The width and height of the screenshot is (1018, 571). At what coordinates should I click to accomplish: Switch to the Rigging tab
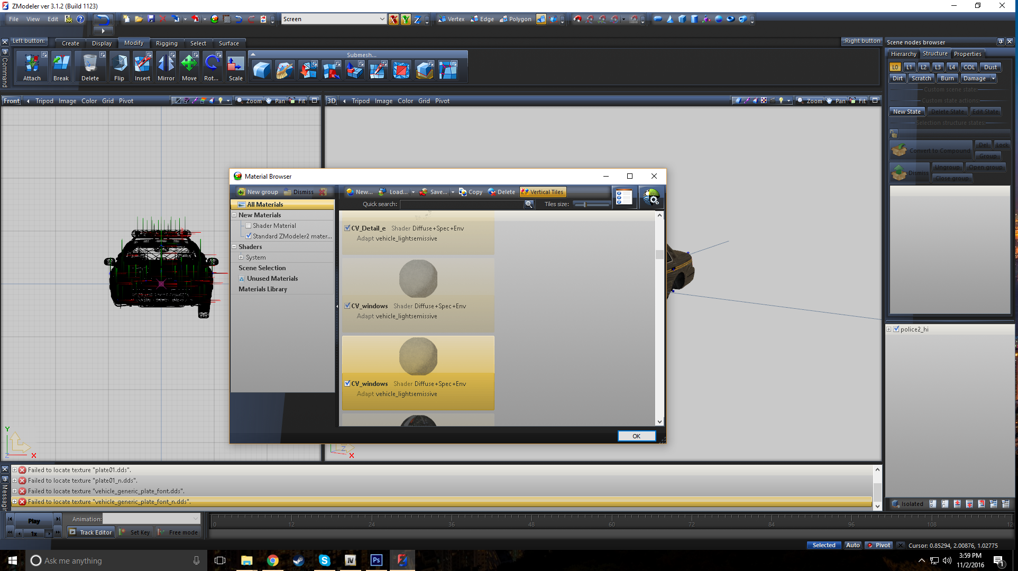[x=166, y=43]
